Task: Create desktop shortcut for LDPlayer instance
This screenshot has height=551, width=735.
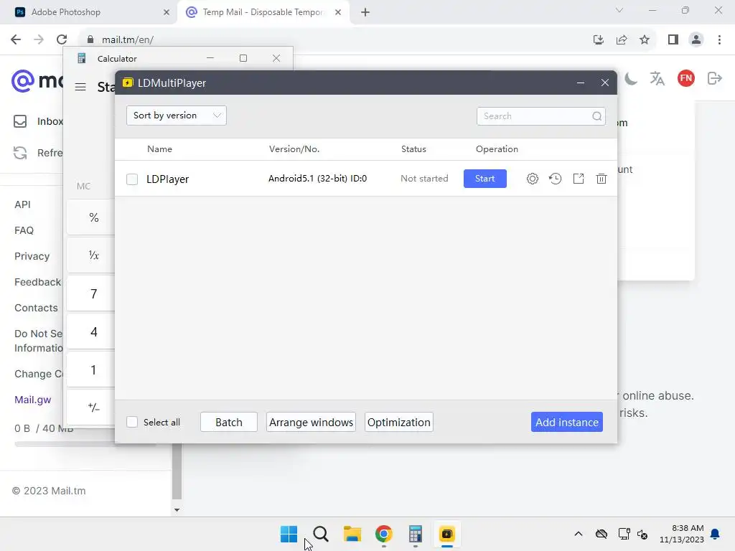Action: click(579, 179)
